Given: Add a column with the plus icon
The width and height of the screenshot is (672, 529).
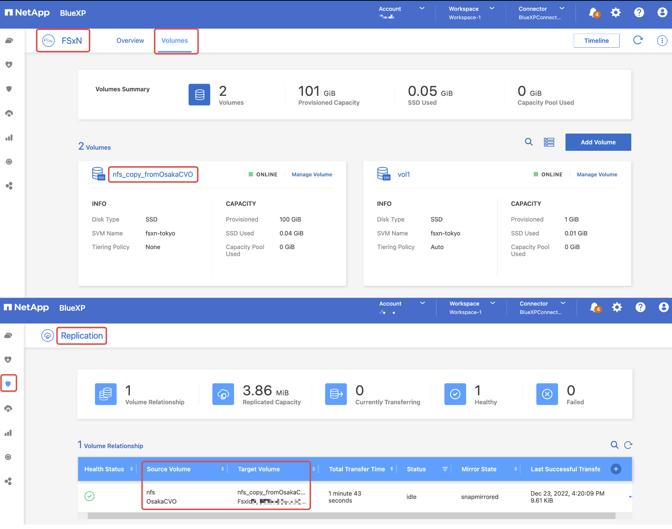Looking at the screenshot, I should click(x=616, y=469).
